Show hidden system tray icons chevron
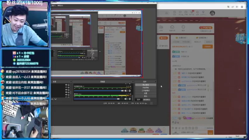This screenshot has width=249, height=140. (x=226, y=137)
